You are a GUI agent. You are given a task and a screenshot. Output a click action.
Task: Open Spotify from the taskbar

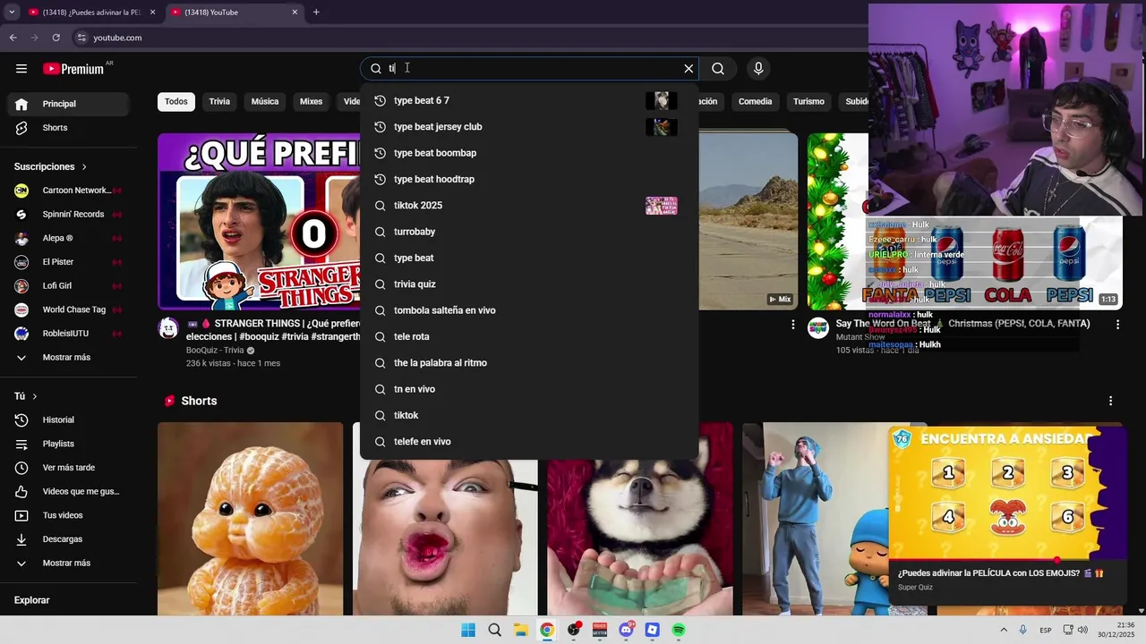[x=679, y=630]
